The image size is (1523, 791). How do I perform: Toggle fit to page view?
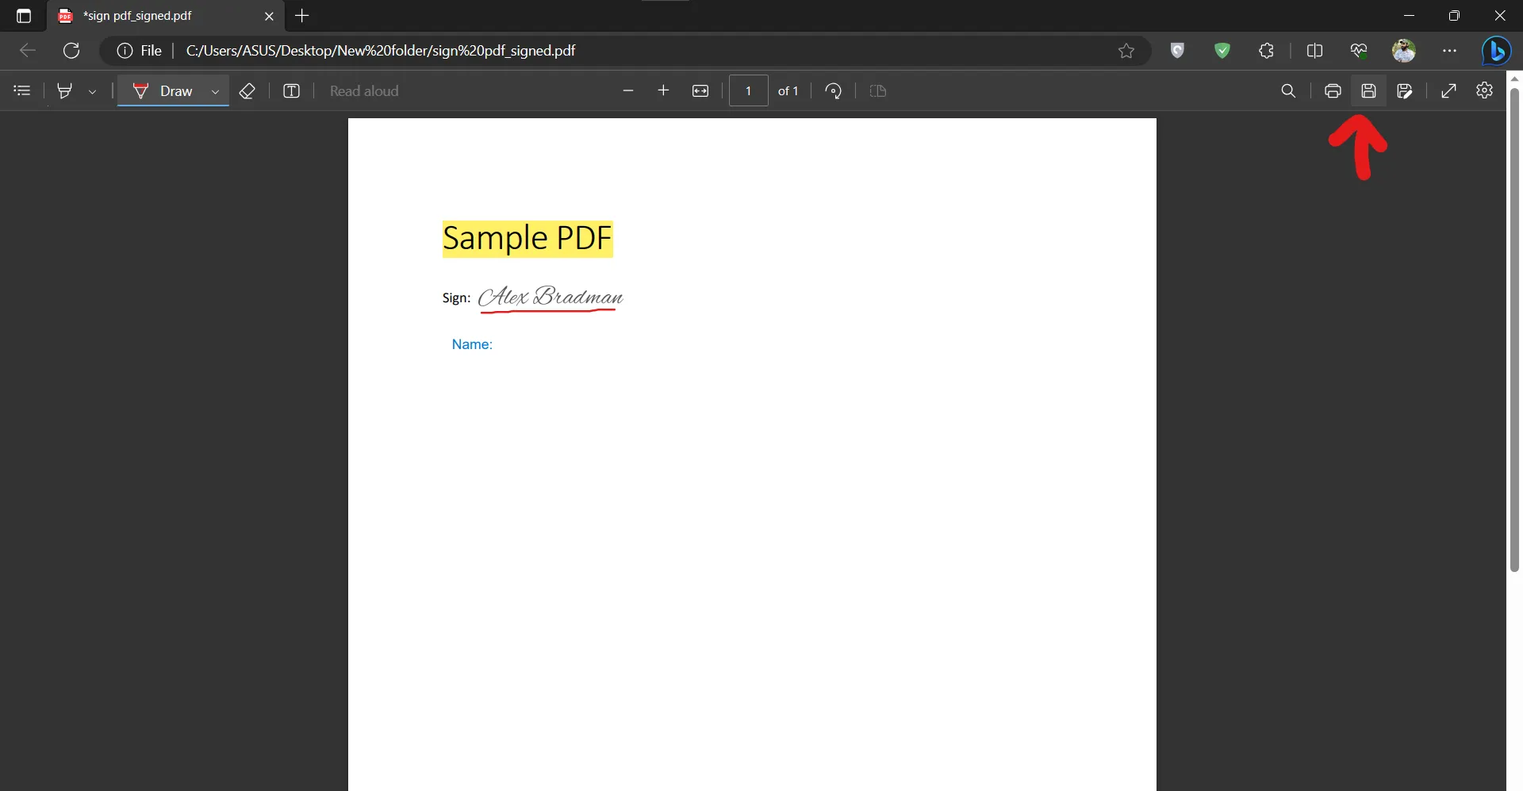point(701,90)
